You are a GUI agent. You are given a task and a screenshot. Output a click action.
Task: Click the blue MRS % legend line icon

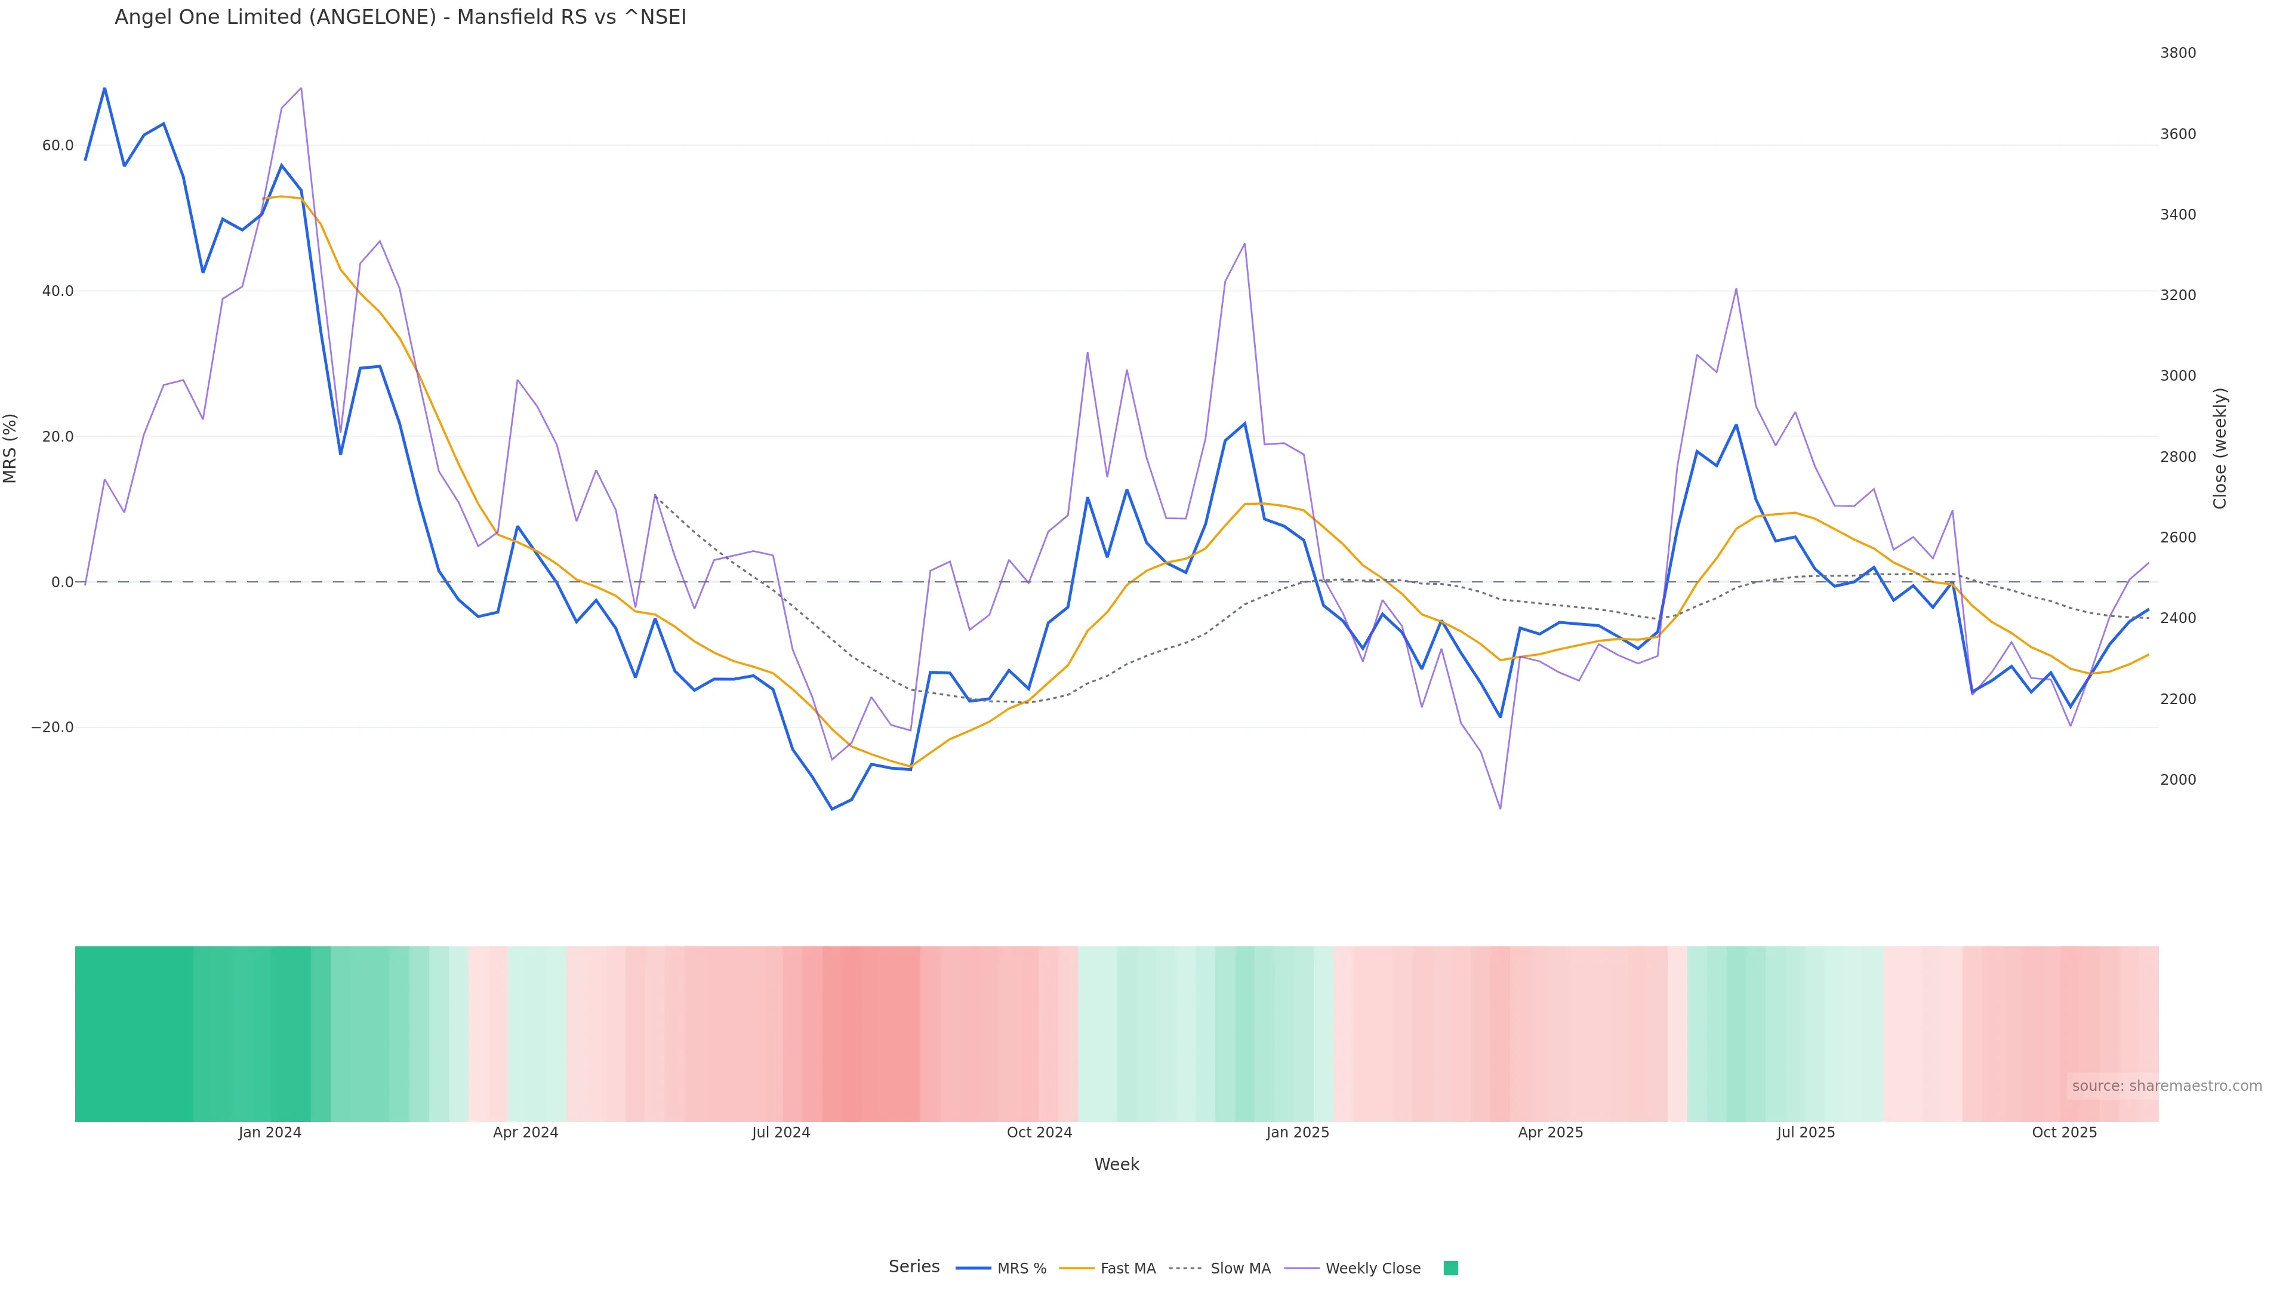972,1269
